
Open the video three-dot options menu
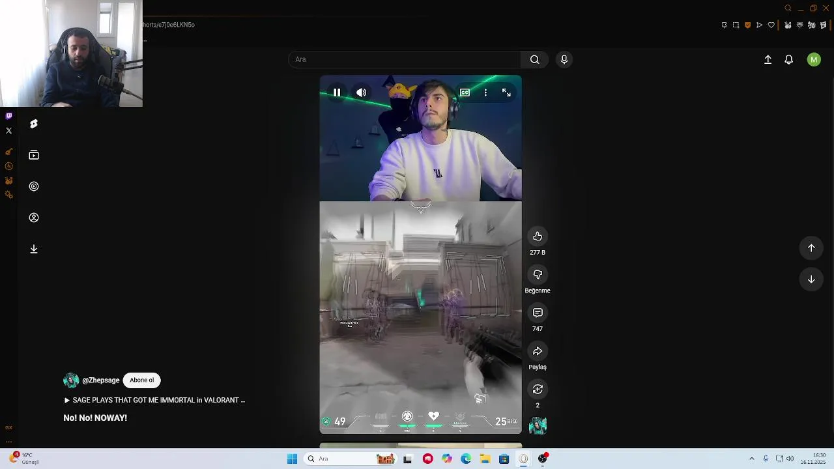coord(485,92)
